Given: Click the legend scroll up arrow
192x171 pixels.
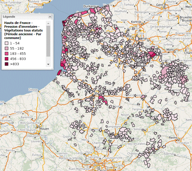Looking at the screenshot, I should click(48, 23).
